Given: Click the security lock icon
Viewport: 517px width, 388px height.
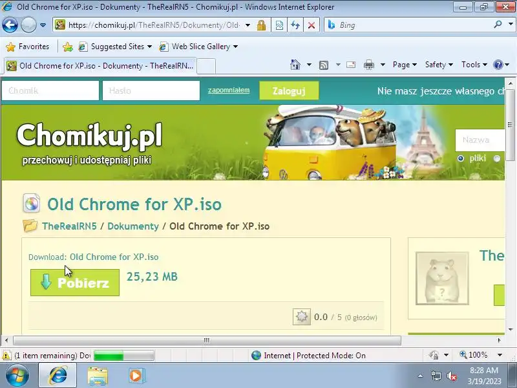Looking at the screenshot, I should coord(262,25).
